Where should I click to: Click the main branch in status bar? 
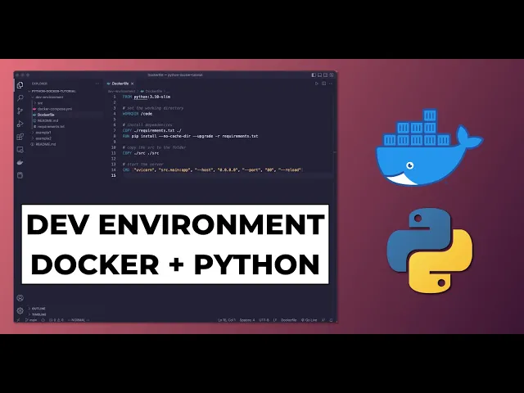tap(31, 320)
